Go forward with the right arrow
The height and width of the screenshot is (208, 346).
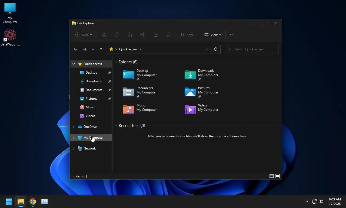[x=85, y=49]
